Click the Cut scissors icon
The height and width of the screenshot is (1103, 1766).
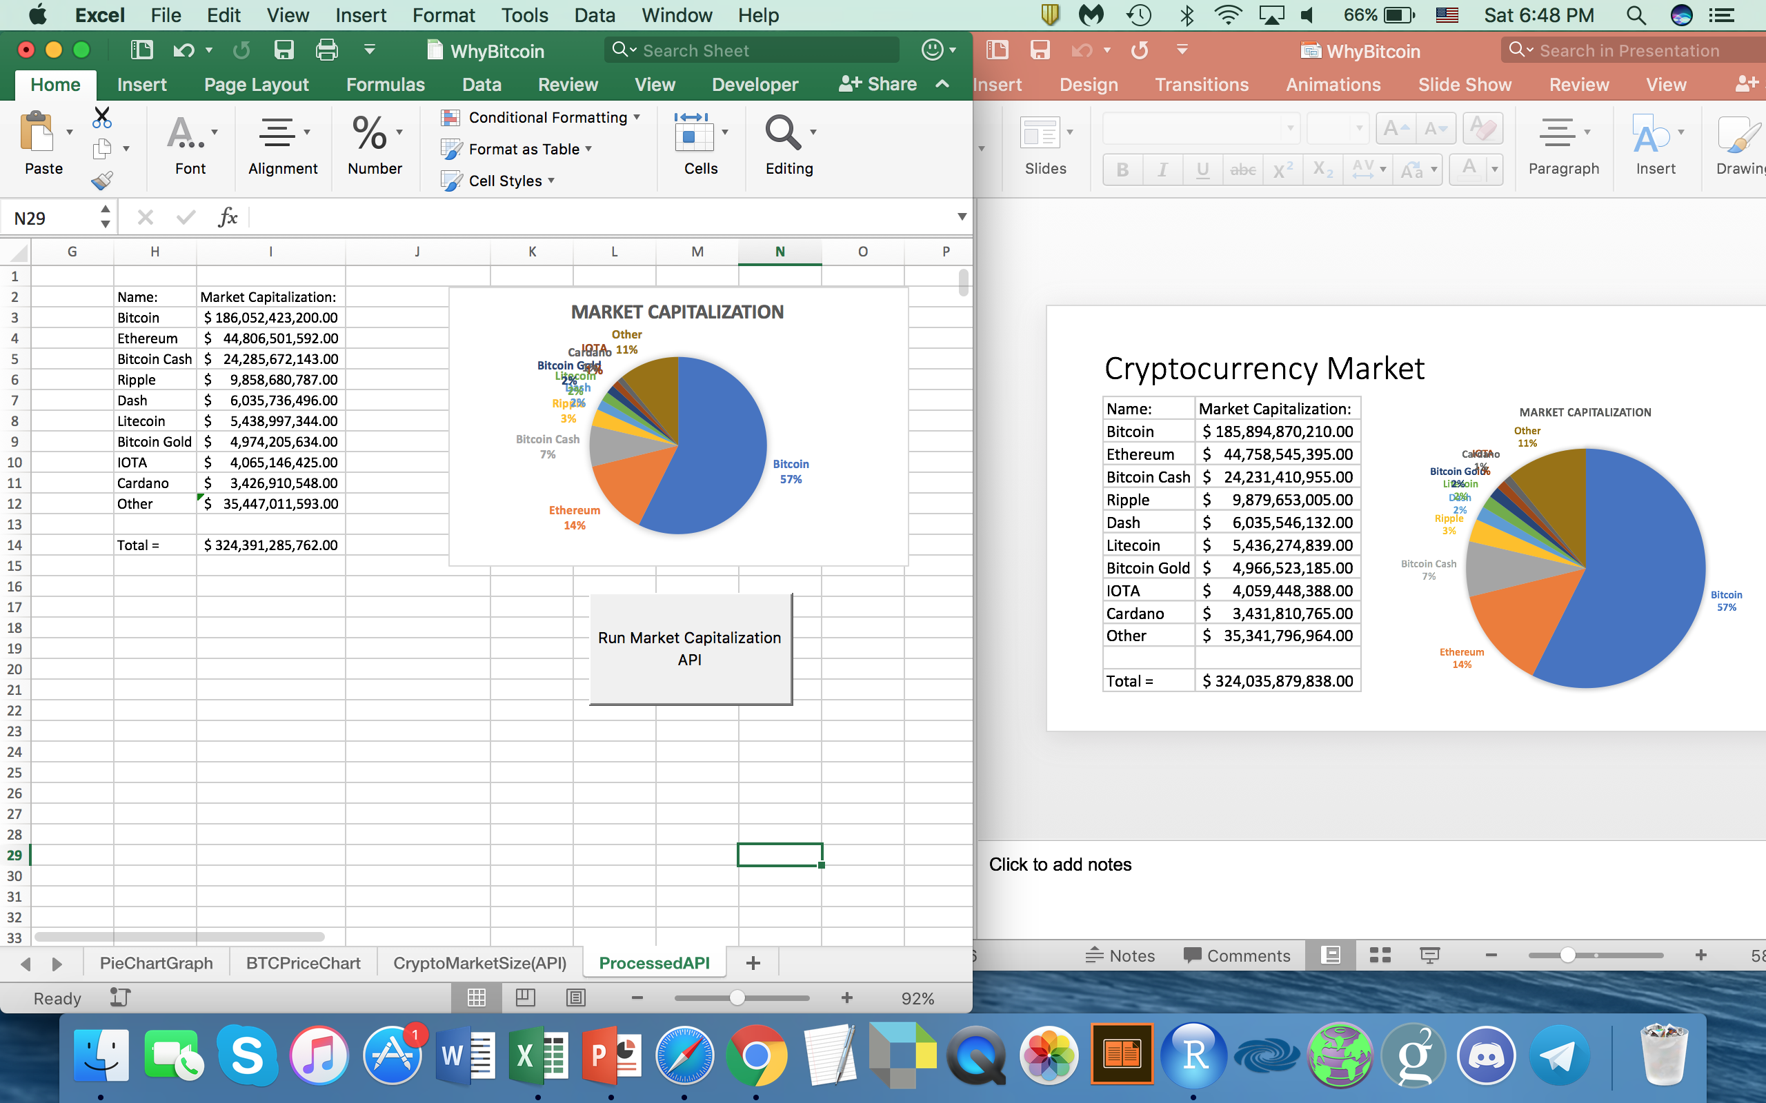pyautogui.click(x=102, y=117)
